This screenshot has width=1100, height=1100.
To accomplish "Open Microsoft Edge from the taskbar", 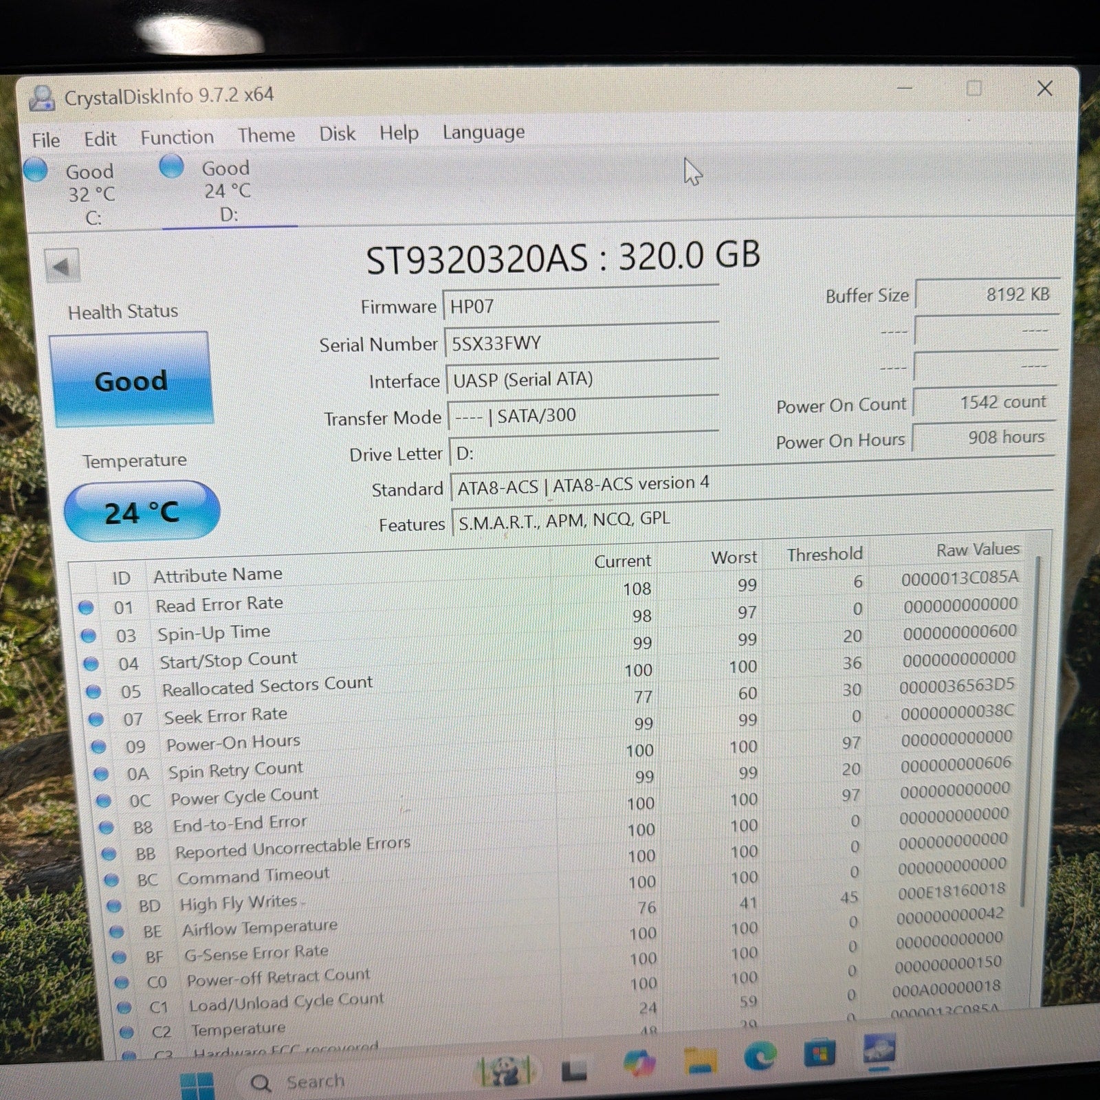I will [x=760, y=1056].
